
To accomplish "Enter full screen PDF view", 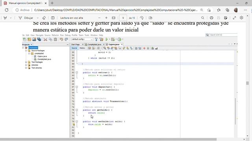I will (x=234, y=18).
